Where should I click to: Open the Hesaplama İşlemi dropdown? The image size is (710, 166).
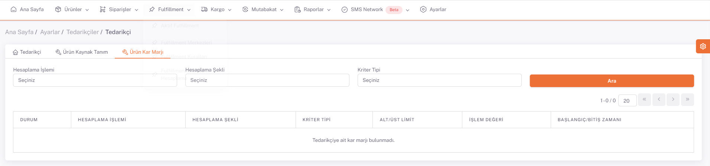(95, 80)
